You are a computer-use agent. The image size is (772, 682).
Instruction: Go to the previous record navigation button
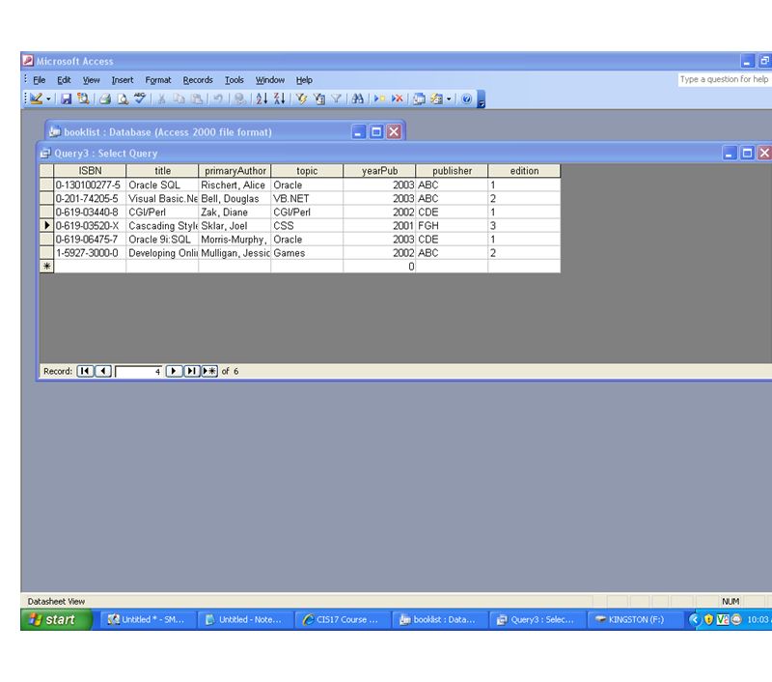click(103, 371)
